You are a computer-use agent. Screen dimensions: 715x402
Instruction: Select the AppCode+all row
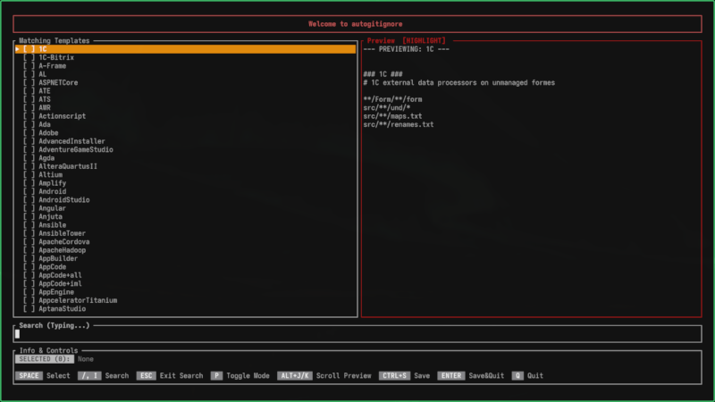tap(186, 275)
